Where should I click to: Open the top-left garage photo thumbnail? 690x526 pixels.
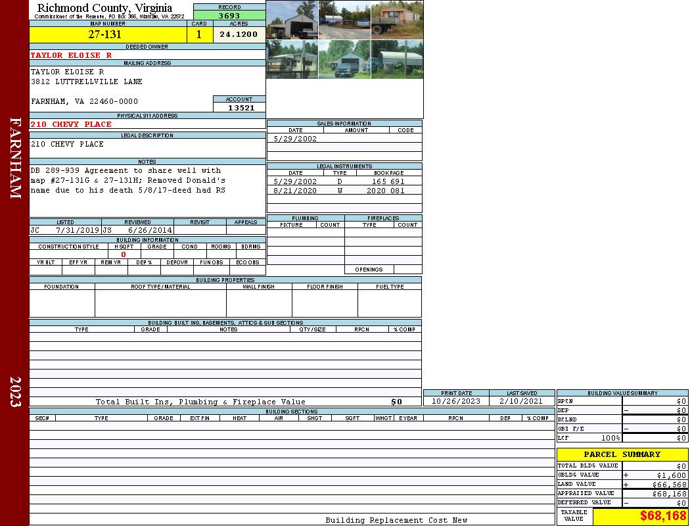tap(292, 20)
